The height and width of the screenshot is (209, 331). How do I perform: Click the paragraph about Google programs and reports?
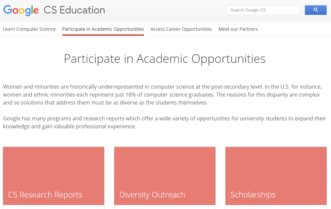pyautogui.click(x=165, y=122)
